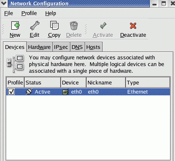Click the network devices illustration icon
Viewport: 175px width, 161px height.
coord(15,64)
